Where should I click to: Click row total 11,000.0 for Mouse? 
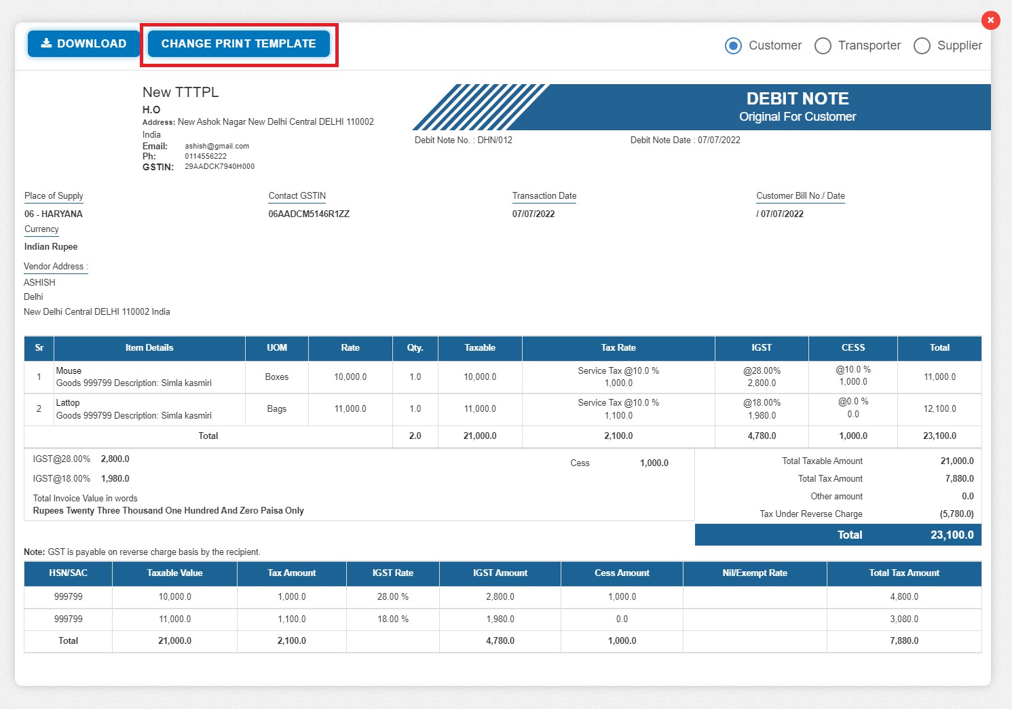pyautogui.click(x=939, y=377)
